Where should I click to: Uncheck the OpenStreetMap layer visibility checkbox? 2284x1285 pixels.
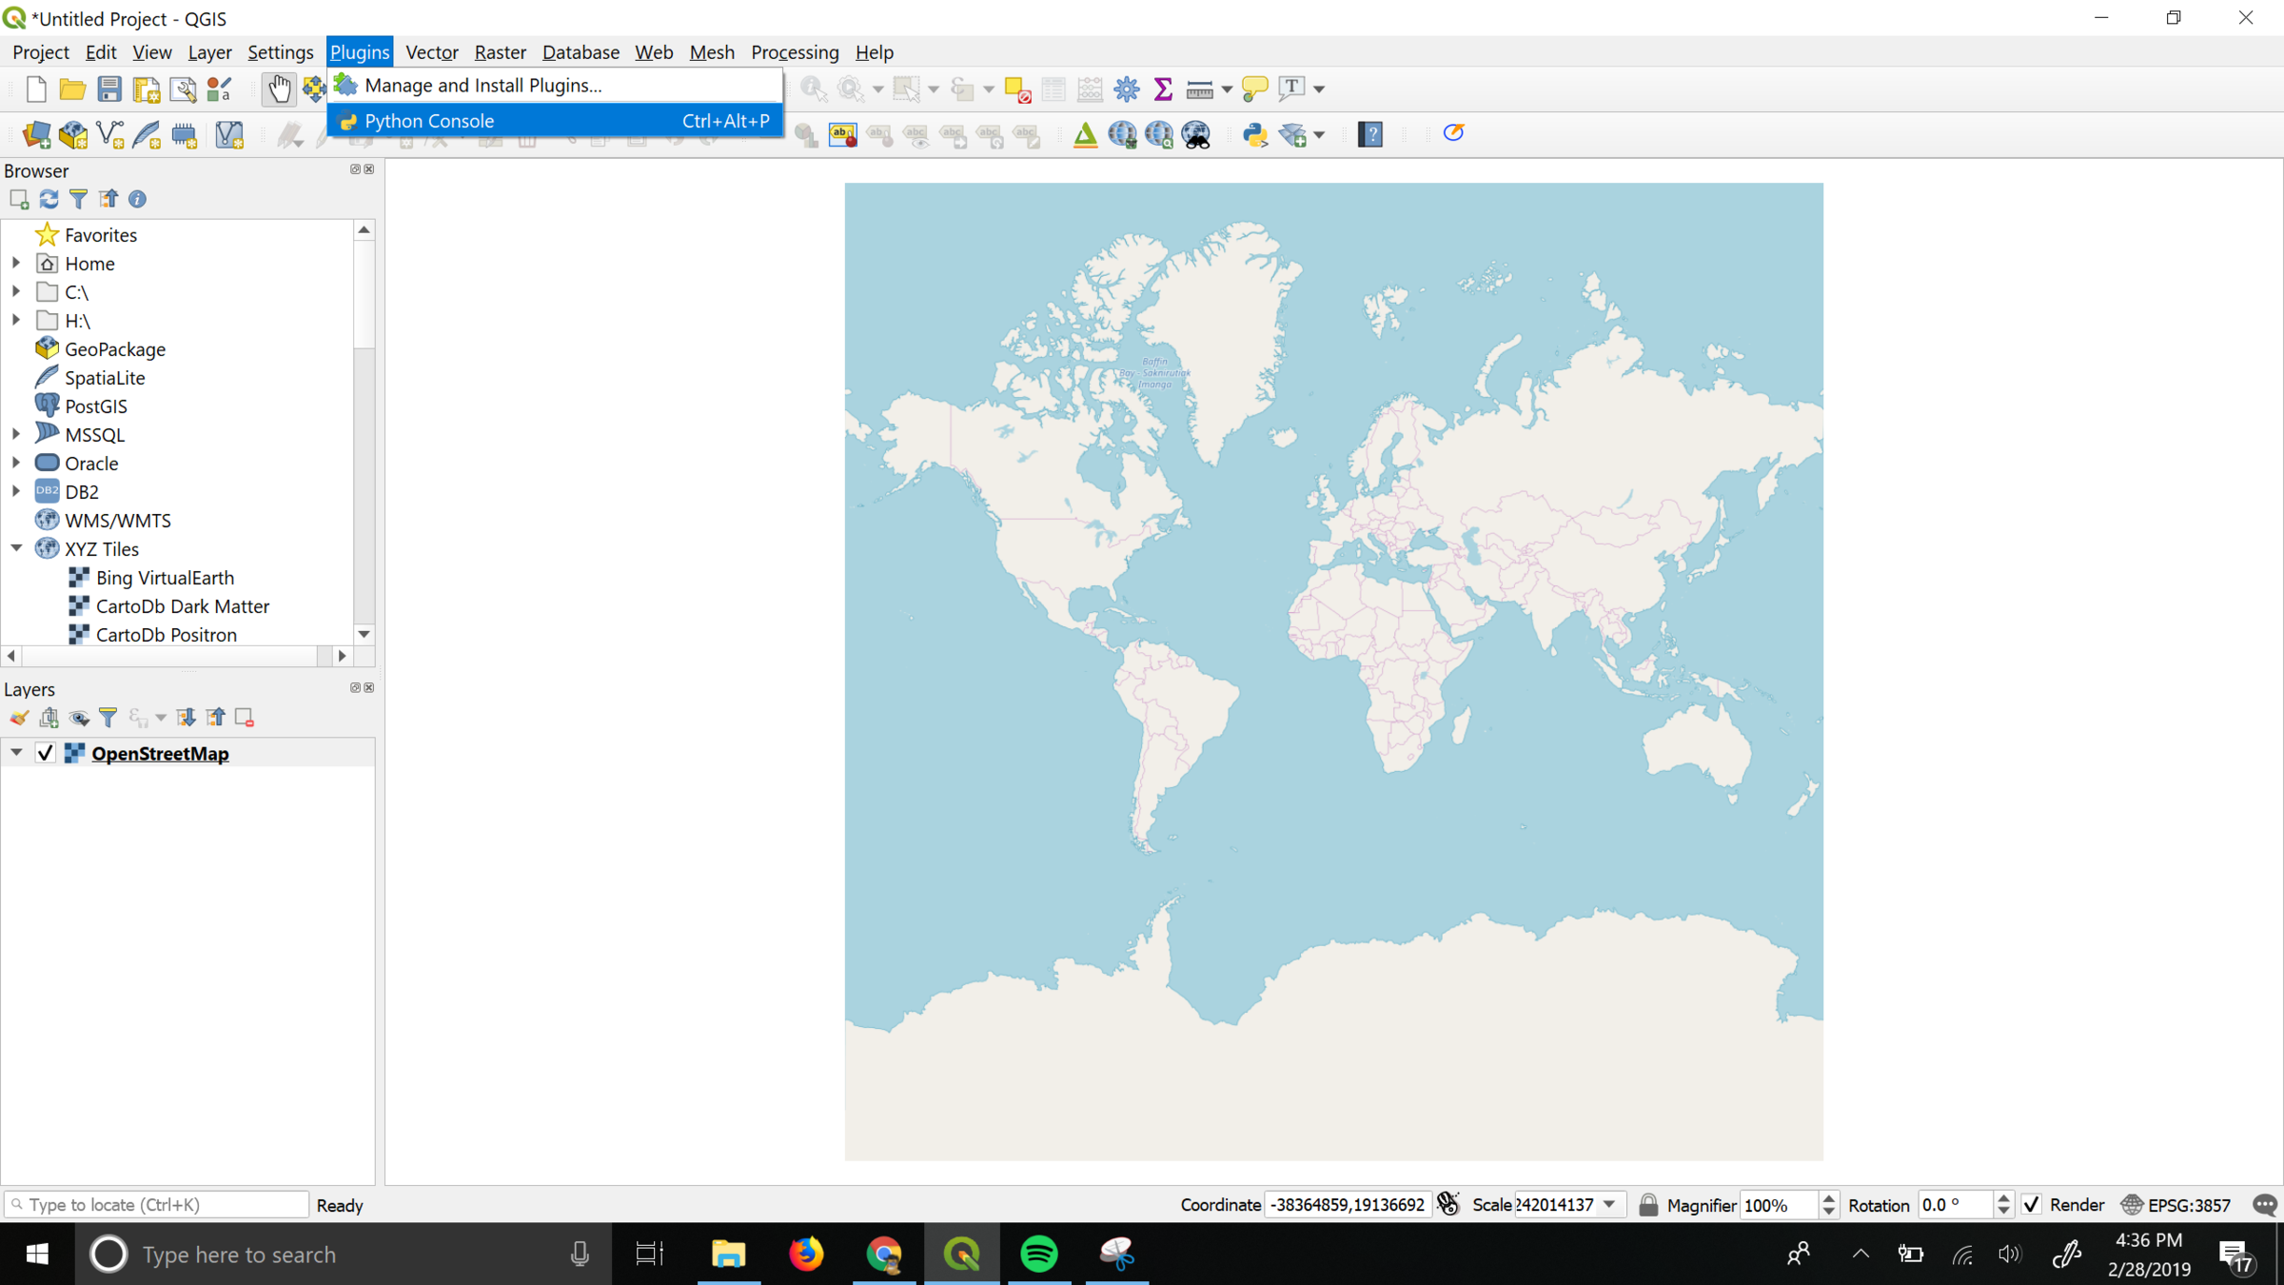[45, 753]
